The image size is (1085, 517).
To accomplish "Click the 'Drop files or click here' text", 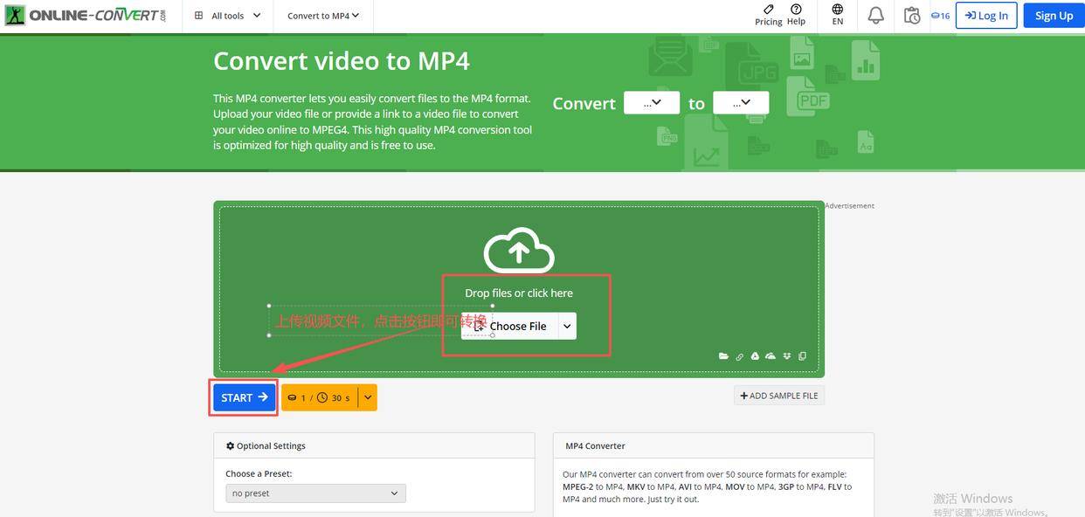I will click(519, 293).
